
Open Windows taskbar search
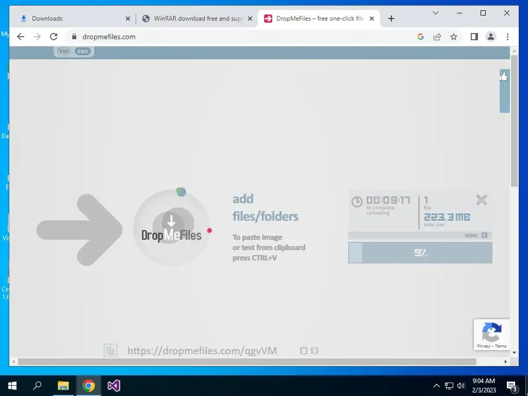click(x=37, y=386)
